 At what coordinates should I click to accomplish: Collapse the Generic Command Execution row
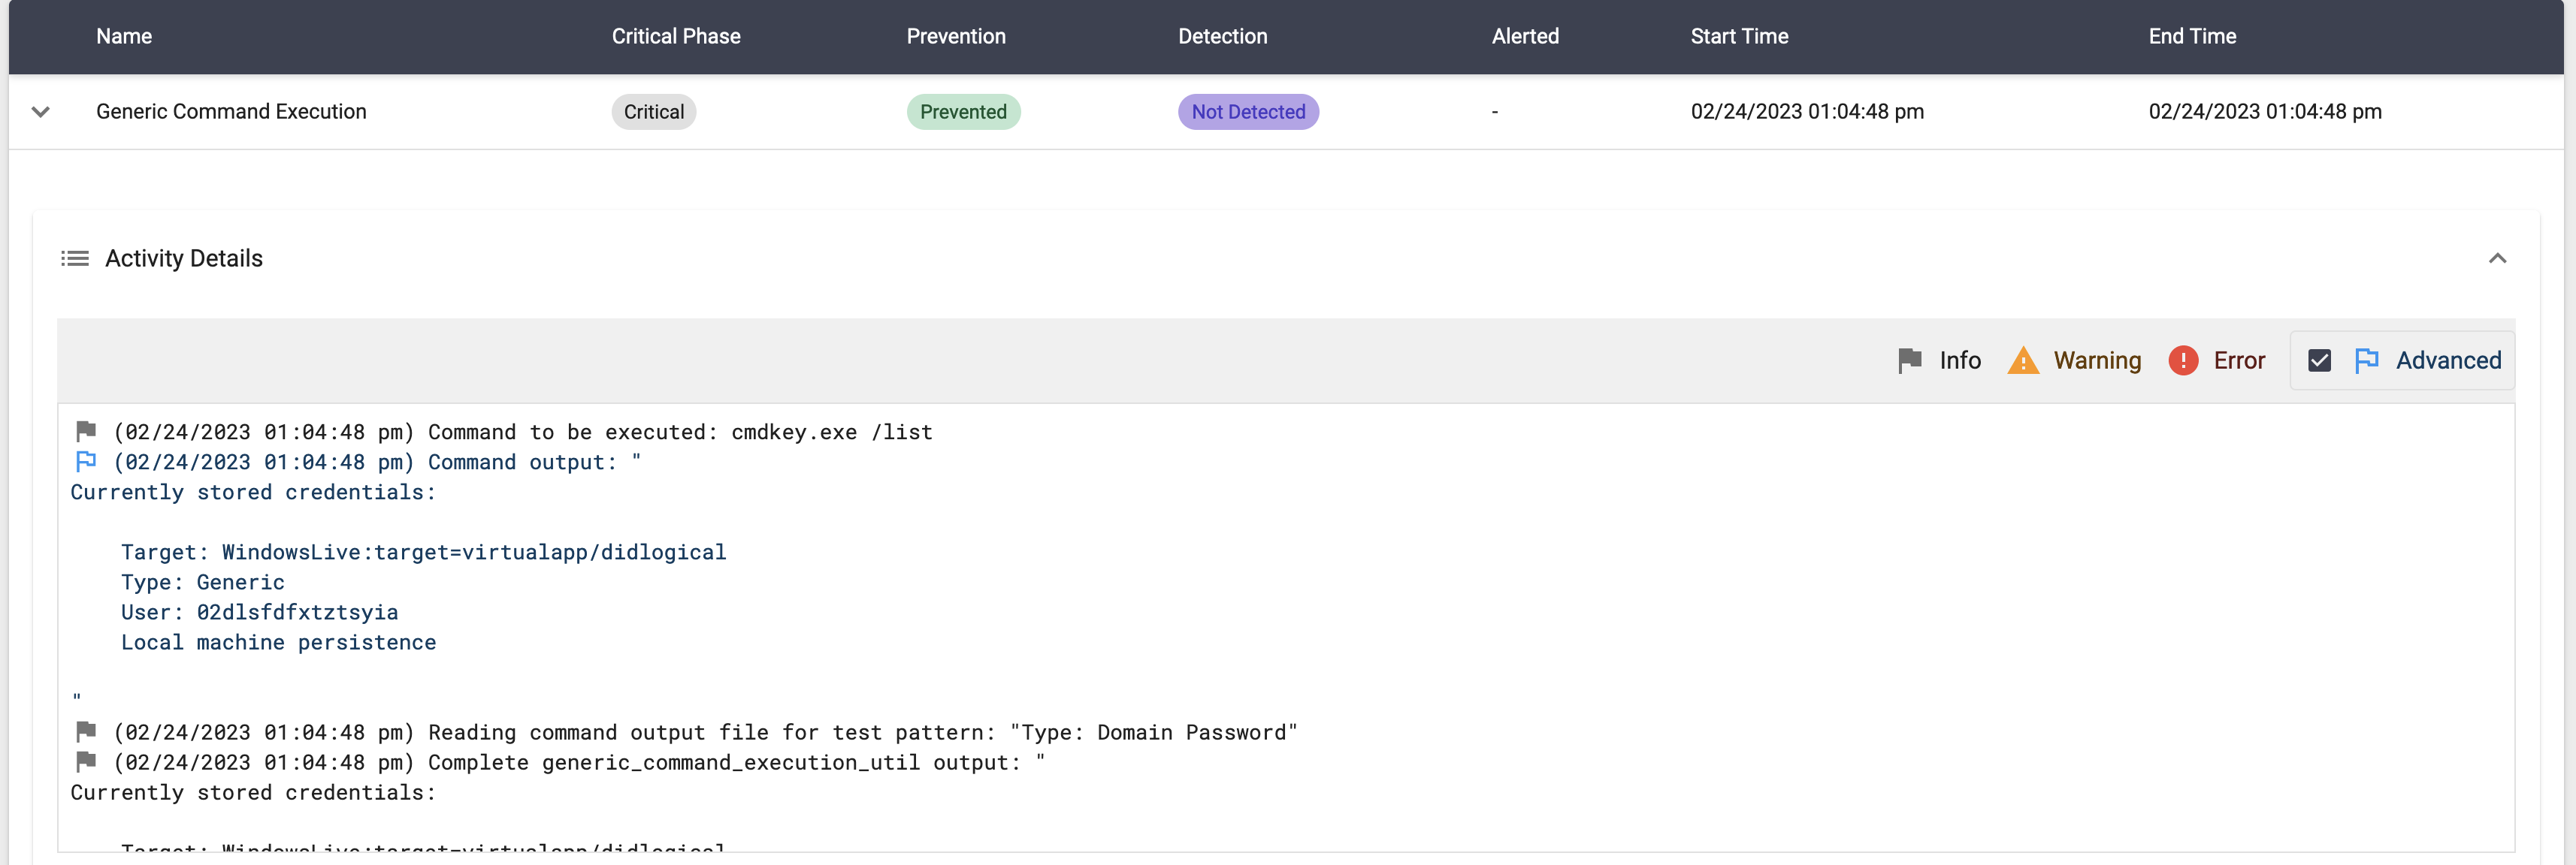click(41, 112)
